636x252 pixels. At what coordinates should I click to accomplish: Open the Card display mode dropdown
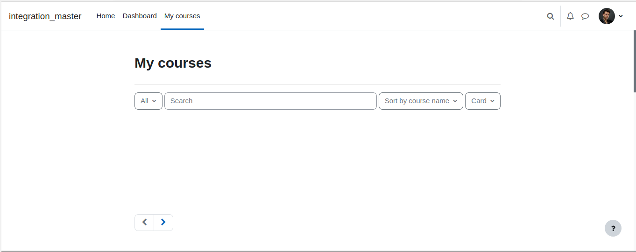pos(483,101)
